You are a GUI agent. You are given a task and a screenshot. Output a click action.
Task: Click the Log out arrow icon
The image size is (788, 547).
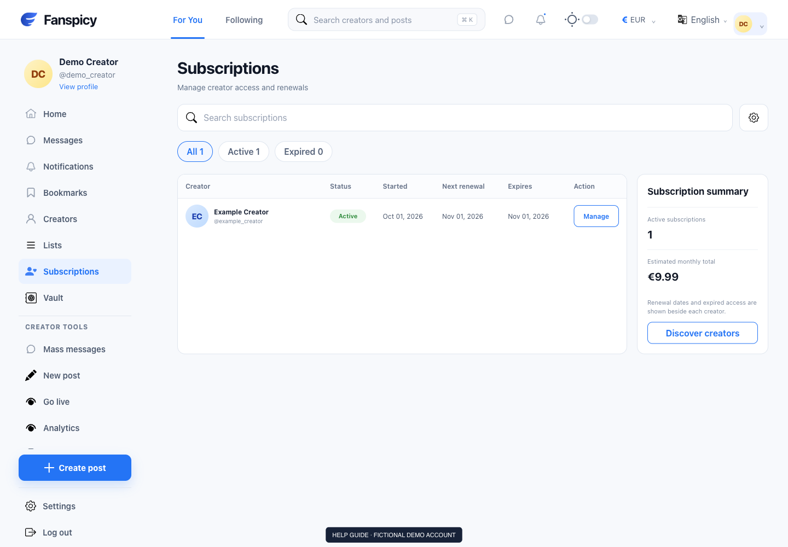click(x=31, y=532)
